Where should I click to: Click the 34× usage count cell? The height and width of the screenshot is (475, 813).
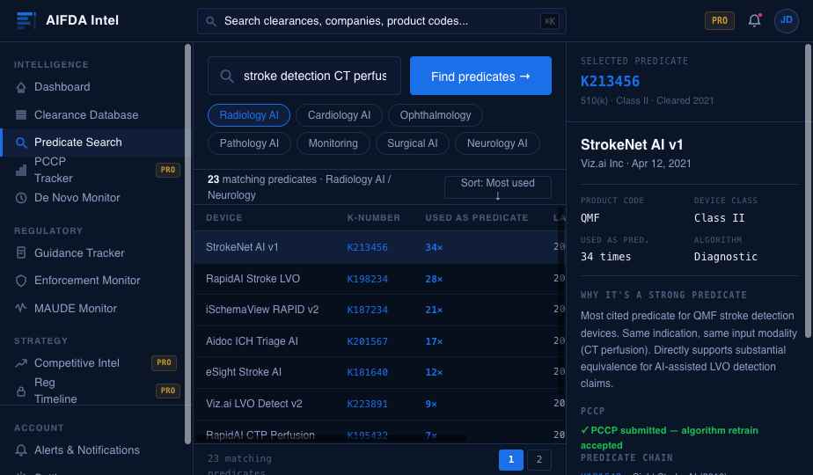click(x=434, y=247)
